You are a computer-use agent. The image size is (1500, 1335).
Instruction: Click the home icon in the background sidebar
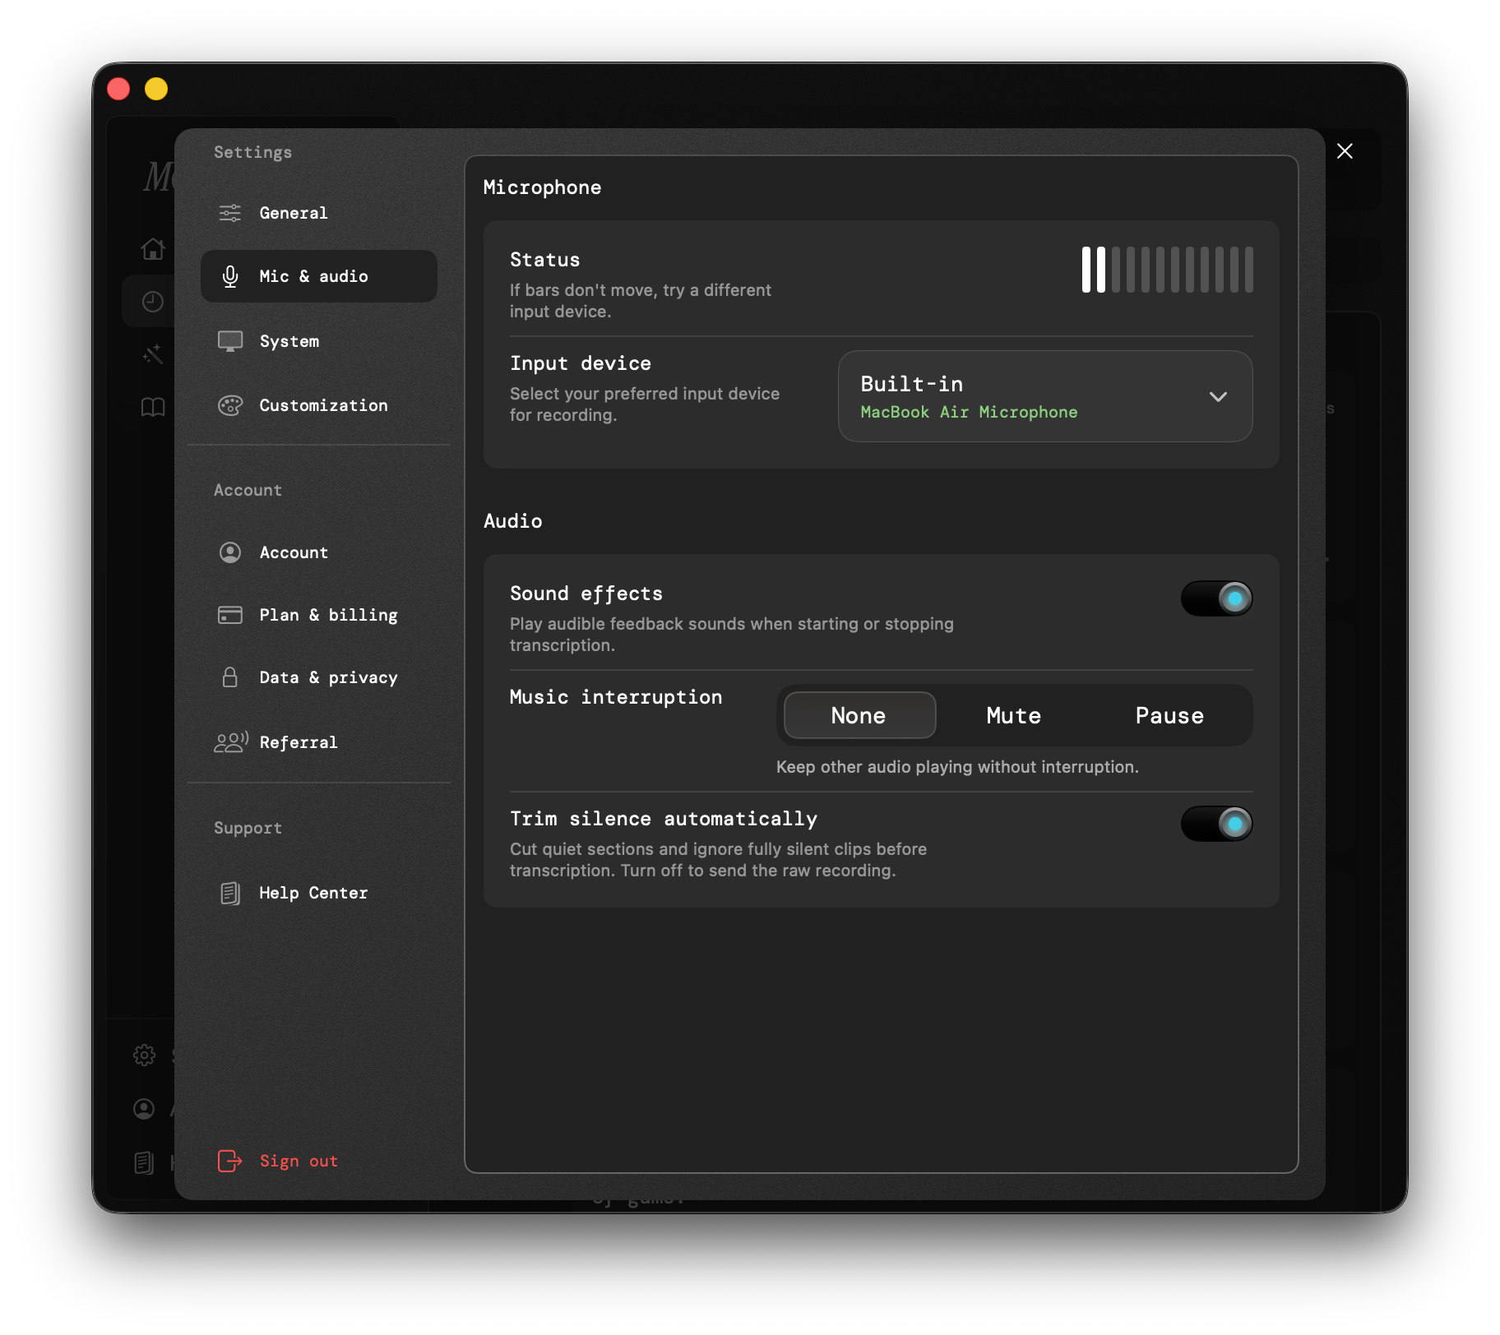pos(153,248)
